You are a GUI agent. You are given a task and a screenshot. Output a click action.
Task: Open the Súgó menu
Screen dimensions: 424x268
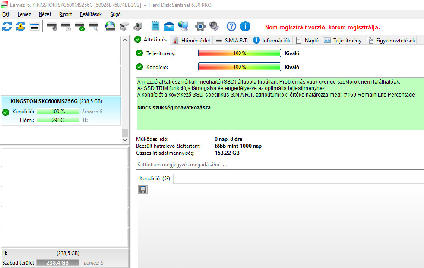(x=115, y=14)
